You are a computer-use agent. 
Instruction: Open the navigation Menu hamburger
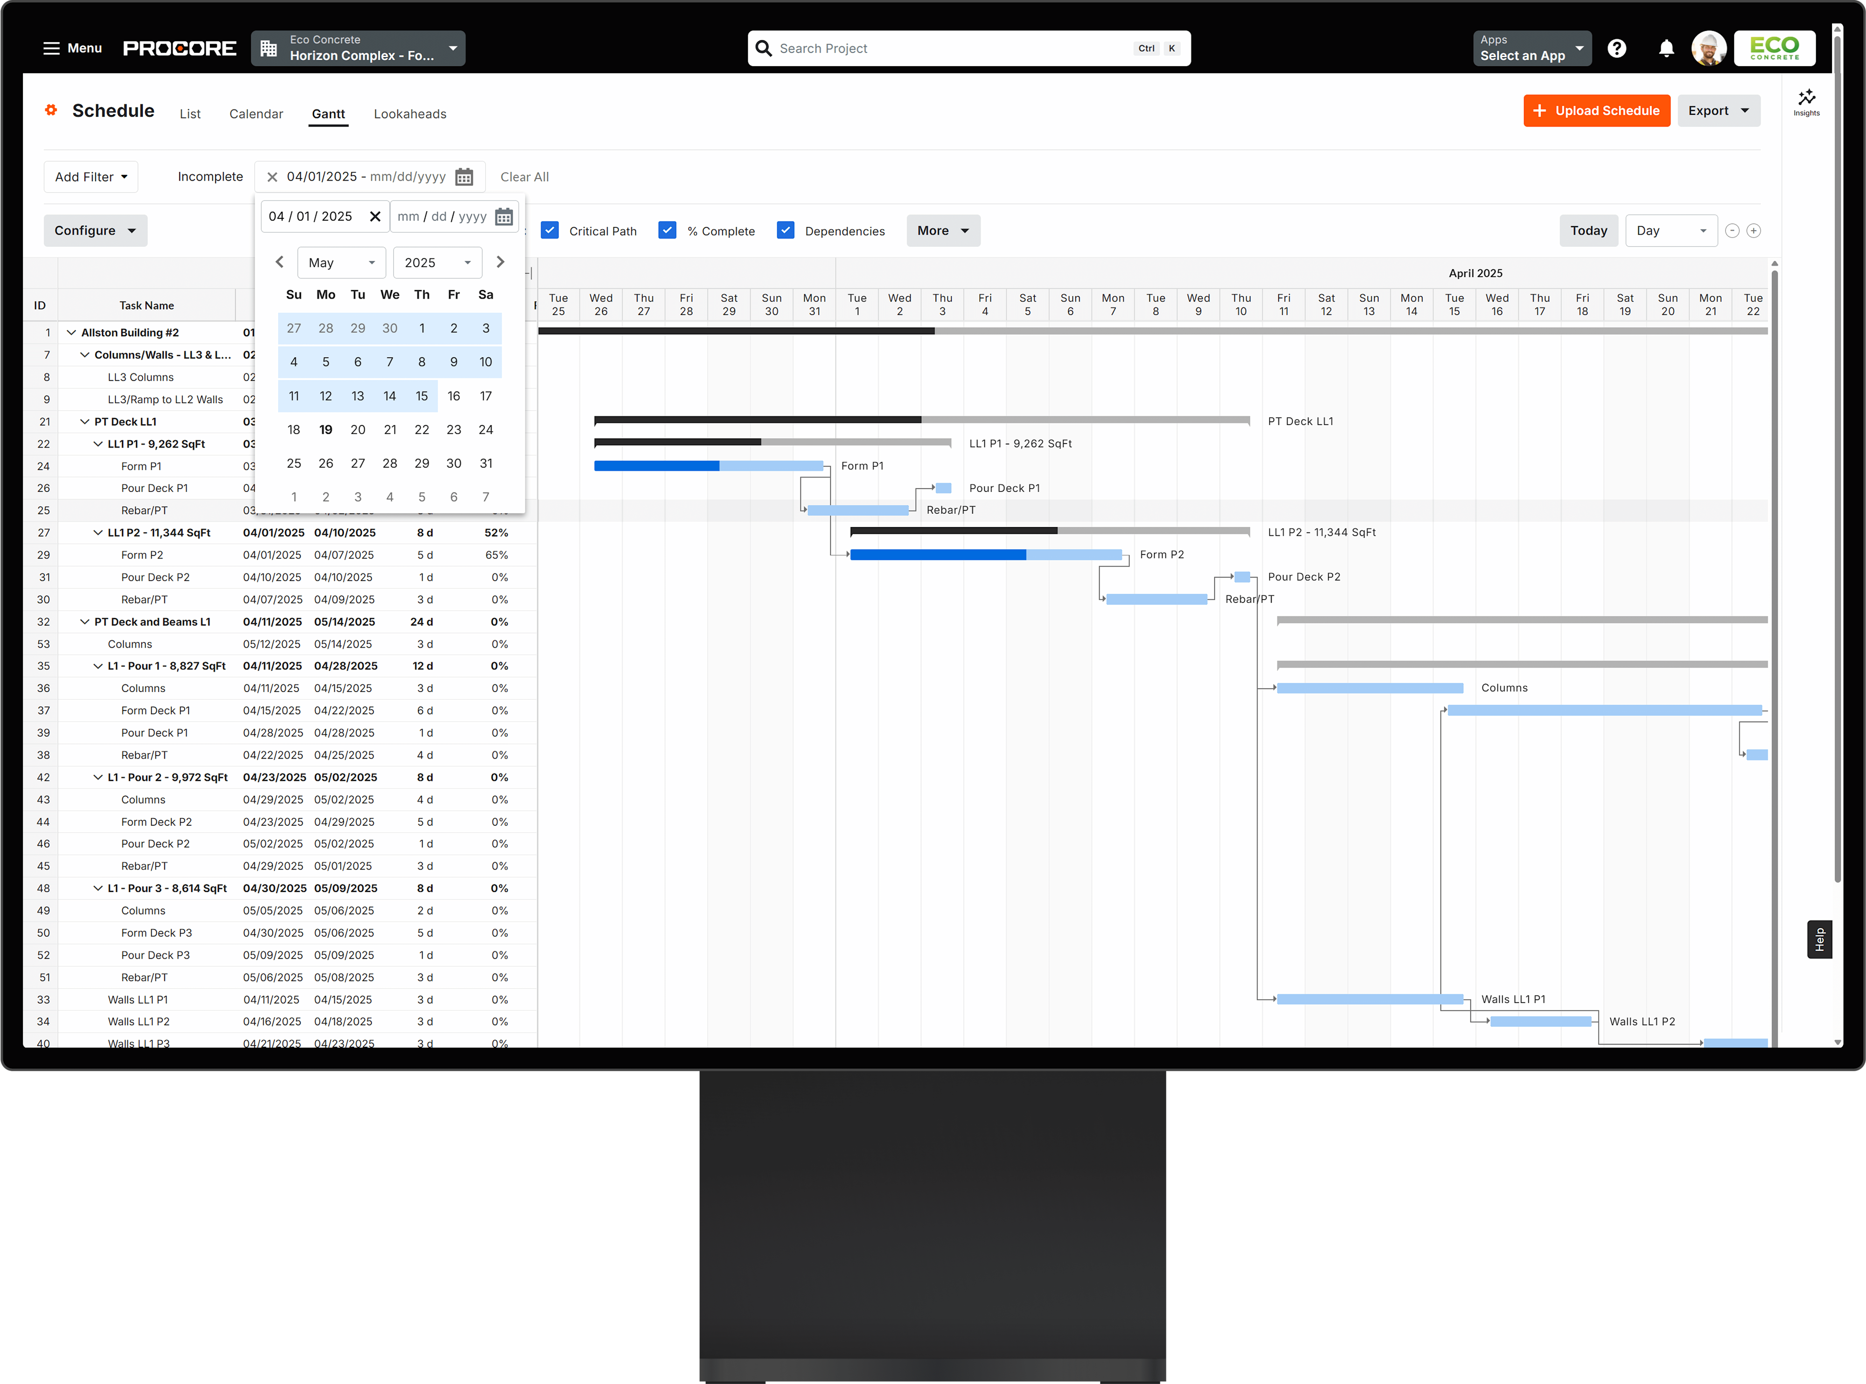coord(52,48)
